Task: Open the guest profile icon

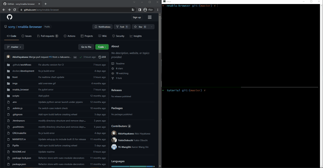Action: click(x=145, y=10)
